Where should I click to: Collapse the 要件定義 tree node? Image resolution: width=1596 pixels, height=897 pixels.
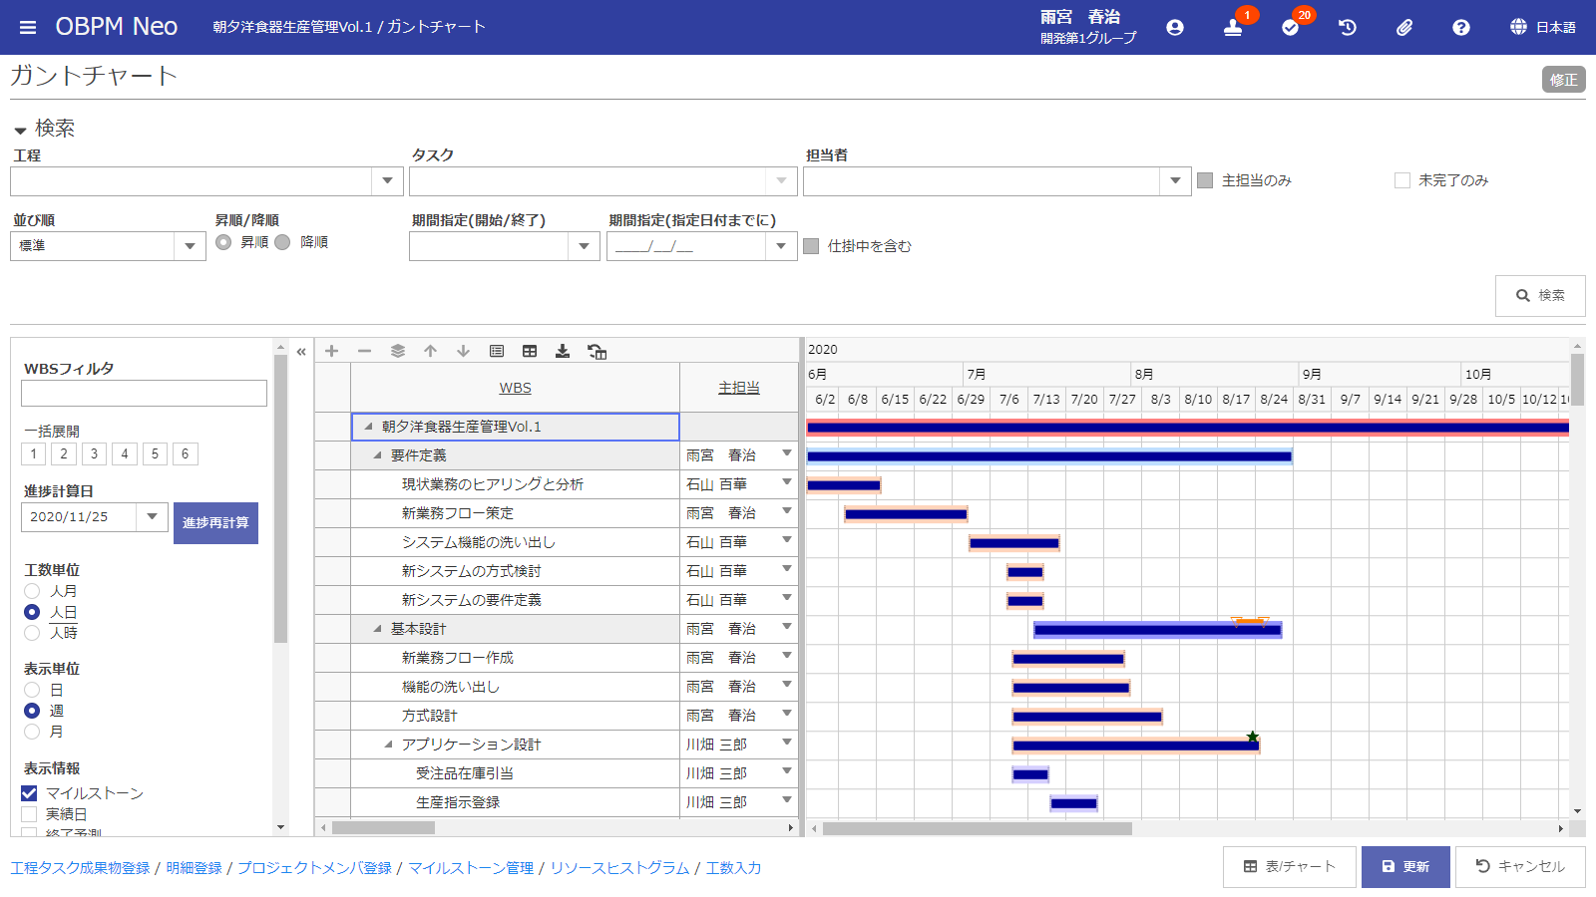click(x=378, y=455)
